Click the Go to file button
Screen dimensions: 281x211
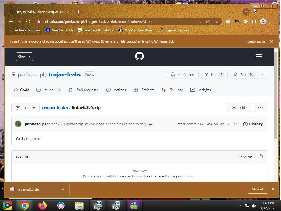[x=239, y=107]
